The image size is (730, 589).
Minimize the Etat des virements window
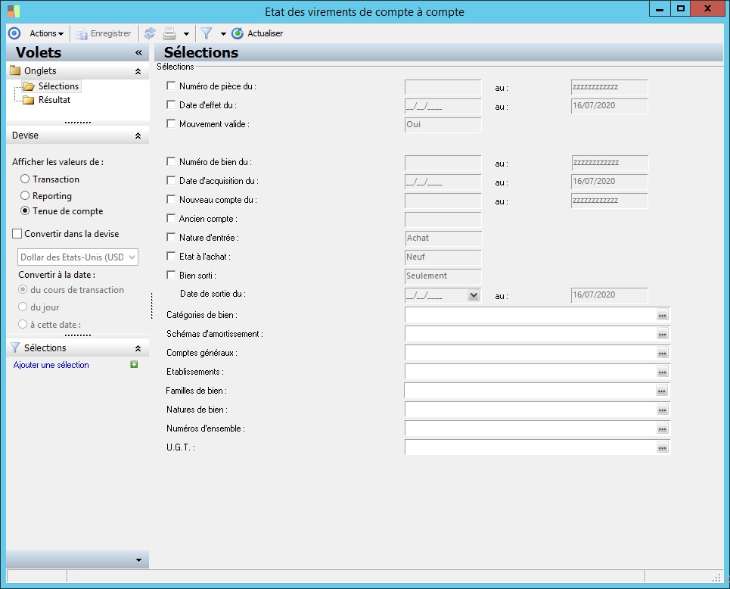pyautogui.click(x=659, y=9)
